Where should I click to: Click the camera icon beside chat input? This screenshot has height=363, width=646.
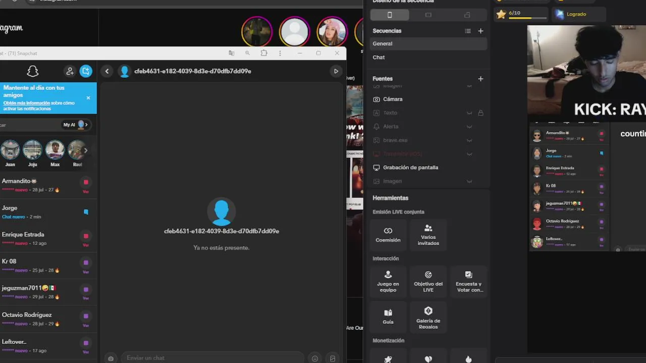coord(111,358)
